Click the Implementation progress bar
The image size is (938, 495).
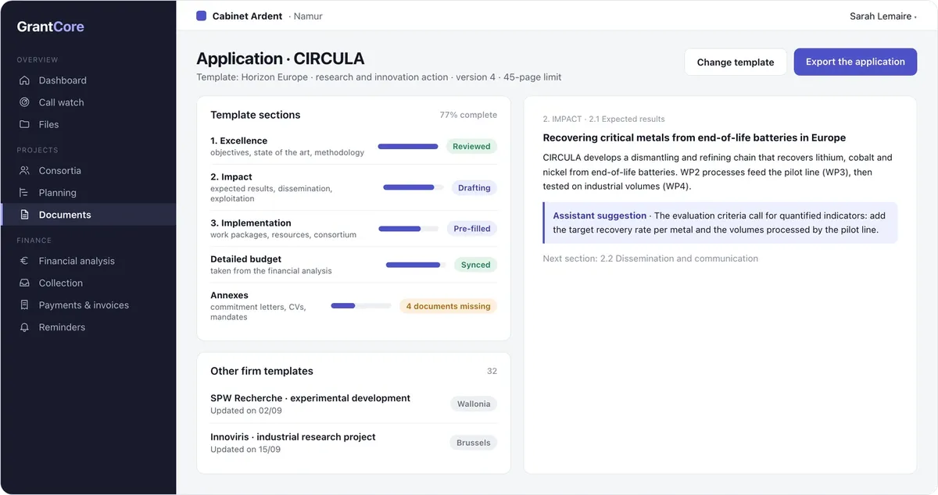[x=408, y=229]
